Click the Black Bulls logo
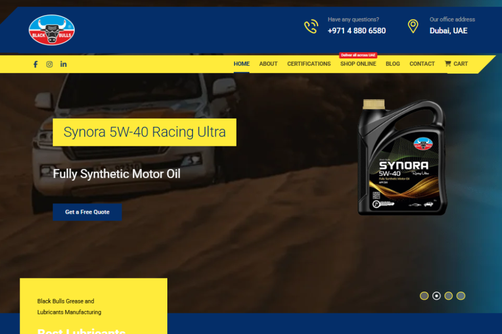This screenshot has height=334, width=502. tap(51, 30)
